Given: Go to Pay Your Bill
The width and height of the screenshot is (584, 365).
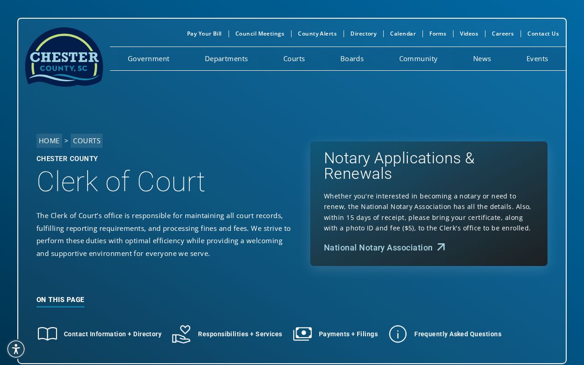Looking at the screenshot, I should (204, 34).
